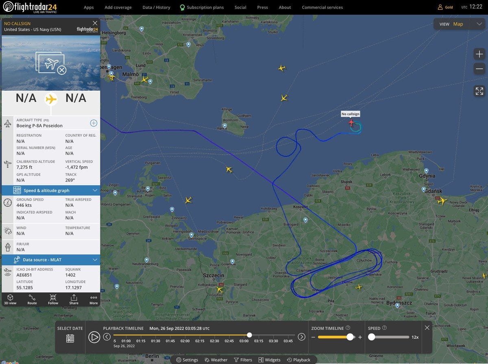Click the No callsign map label
Image resolution: width=488 pixels, height=364 pixels.
pos(351,114)
